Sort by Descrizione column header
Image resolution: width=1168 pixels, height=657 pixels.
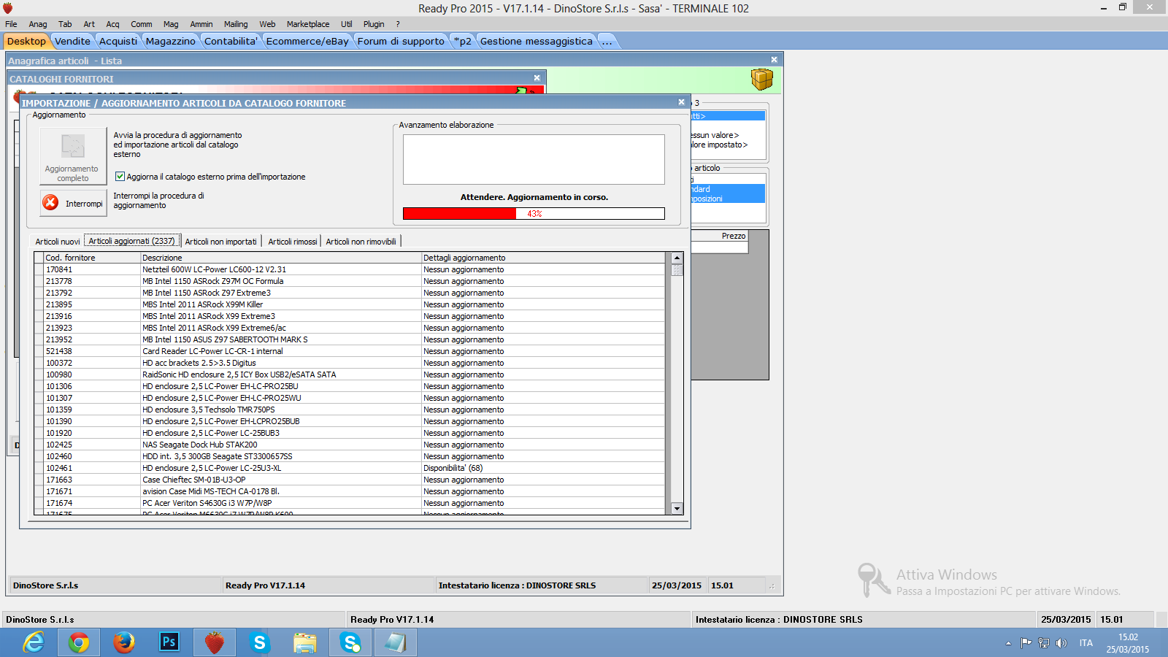click(x=281, y=258)
